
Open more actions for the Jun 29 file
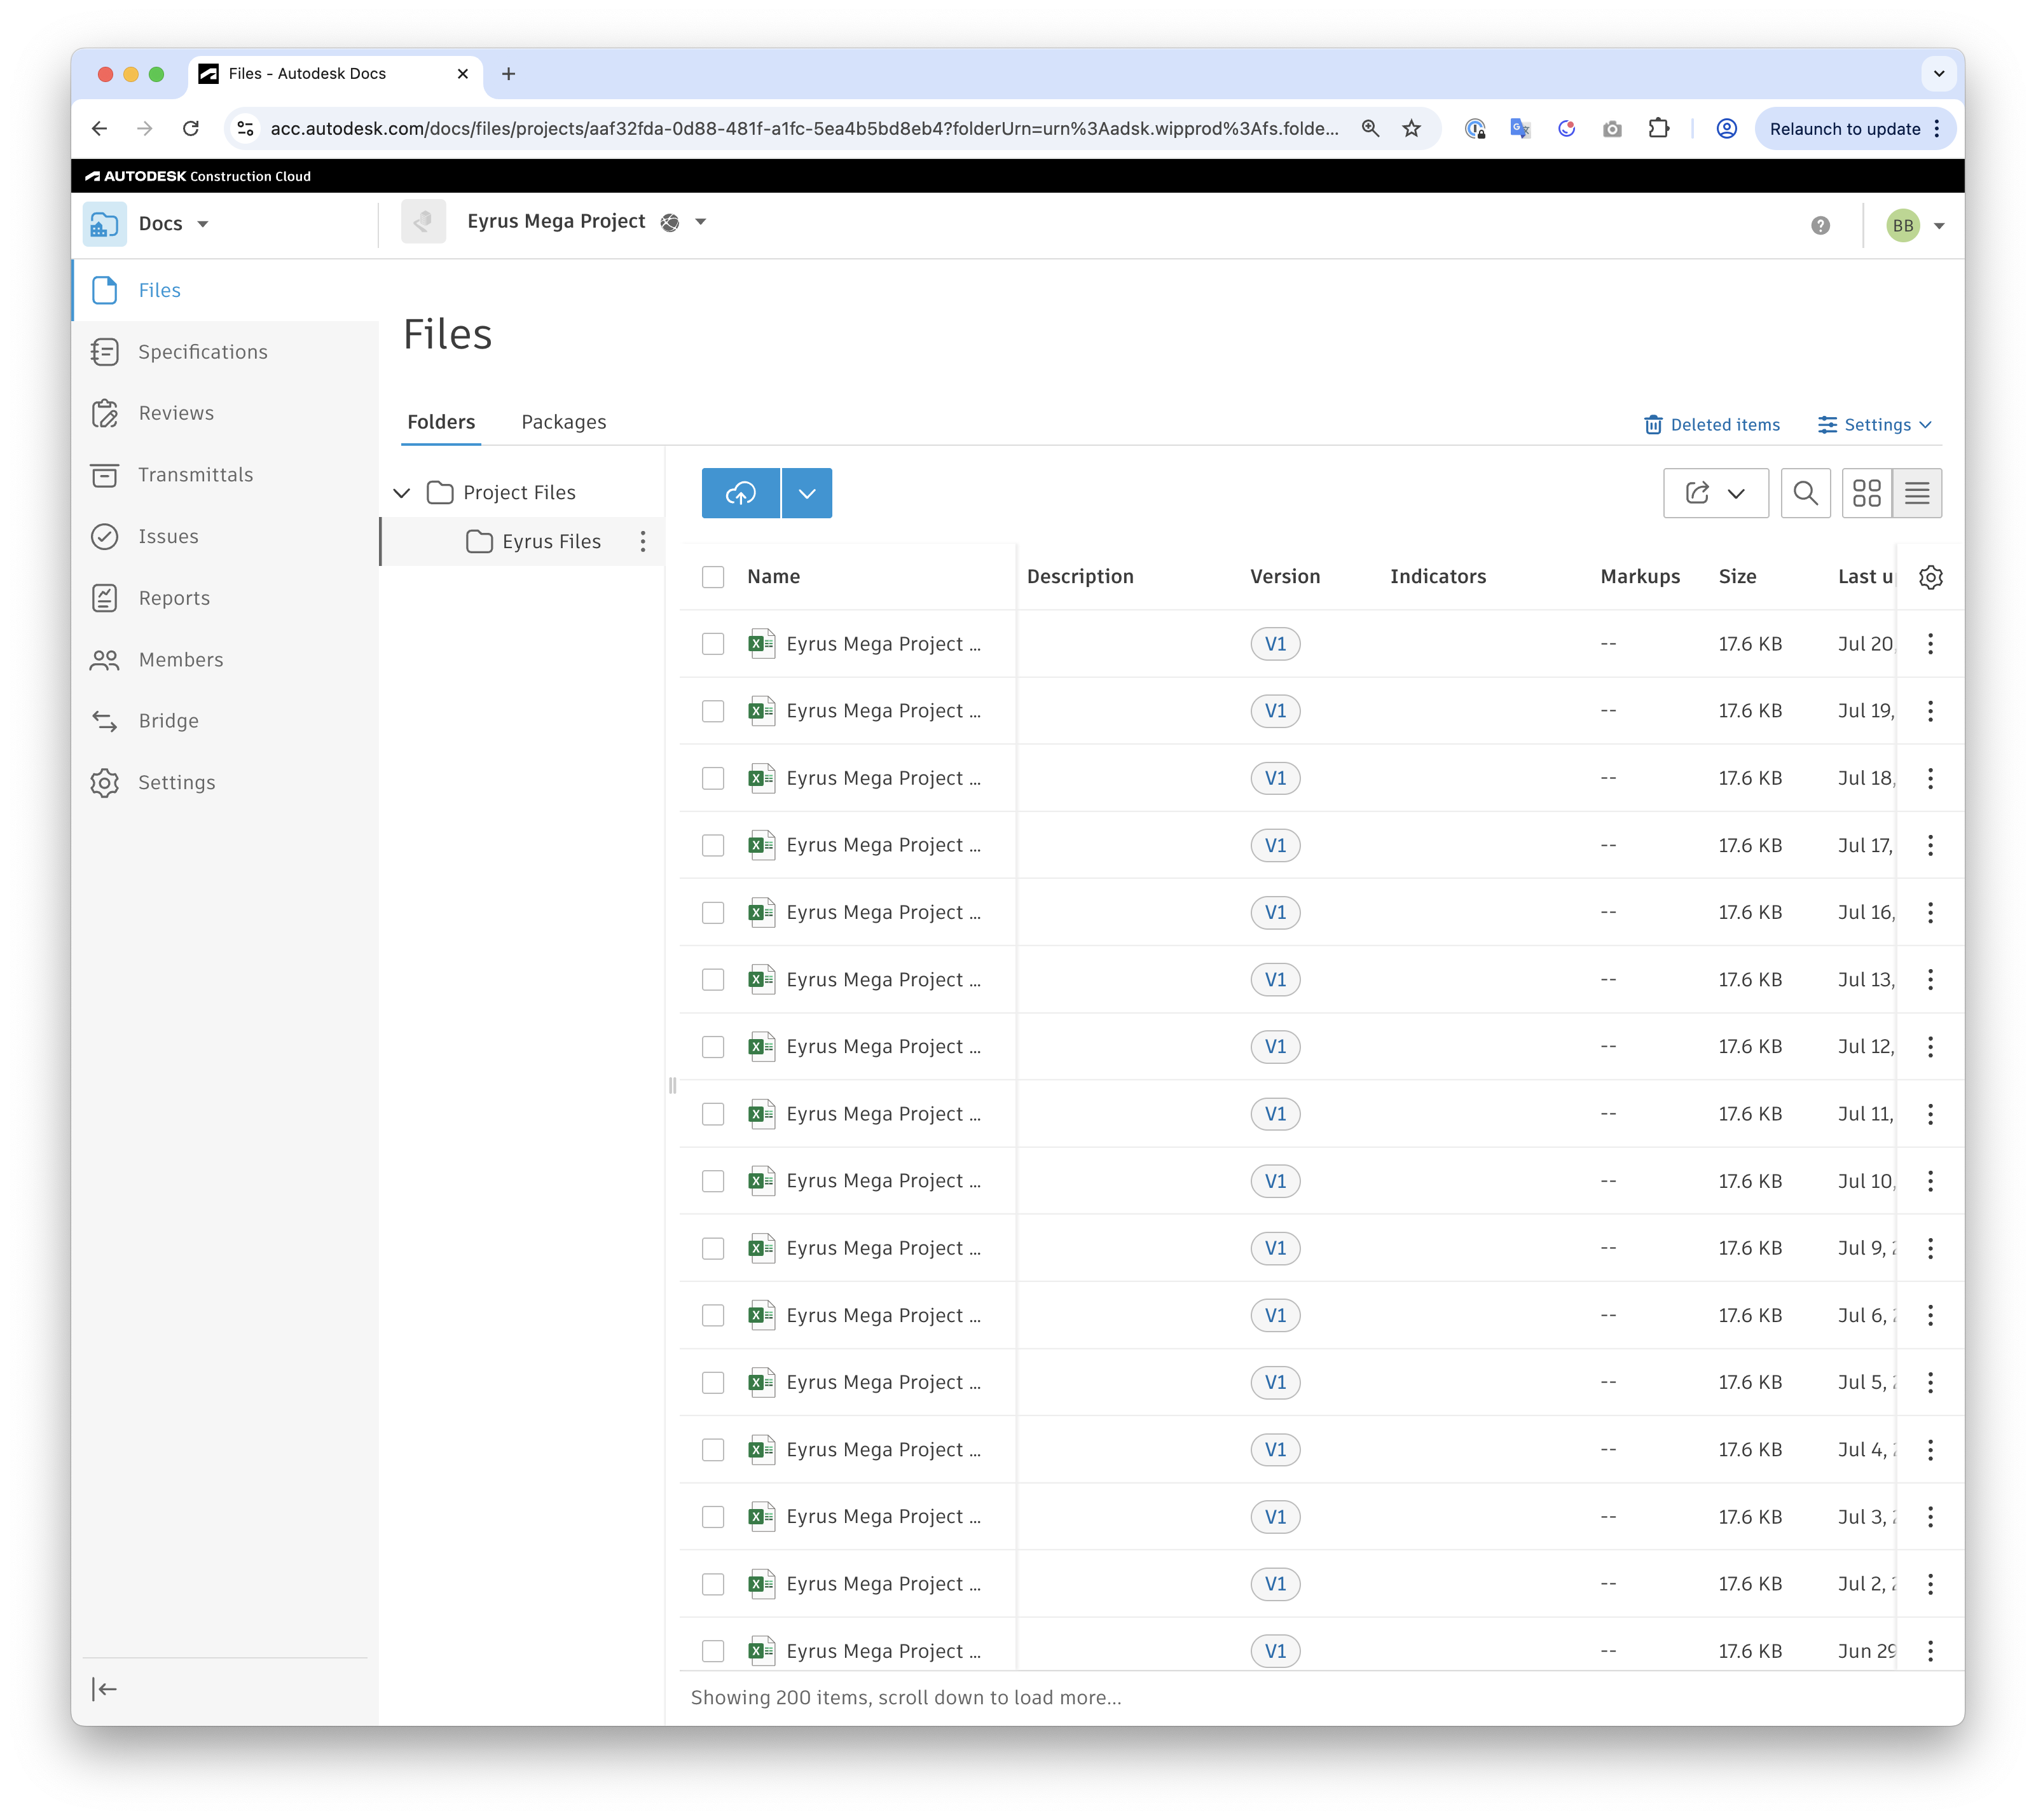1930,1651
